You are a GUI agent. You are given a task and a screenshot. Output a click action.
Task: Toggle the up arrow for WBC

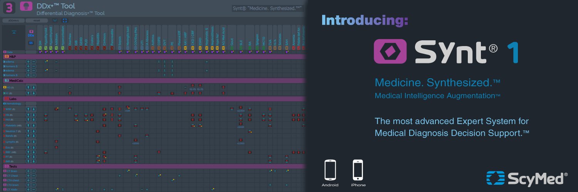tap(28, 109)
